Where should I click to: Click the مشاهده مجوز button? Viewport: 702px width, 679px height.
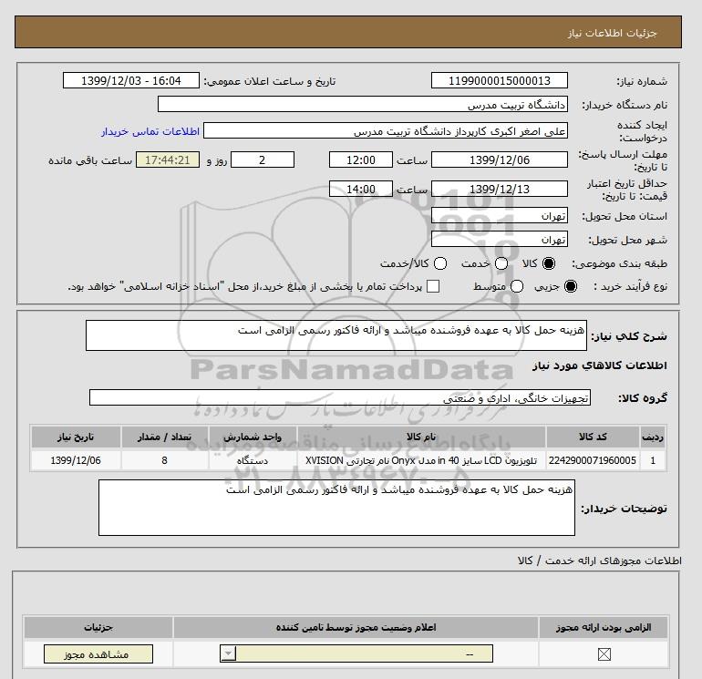(98, 653)
